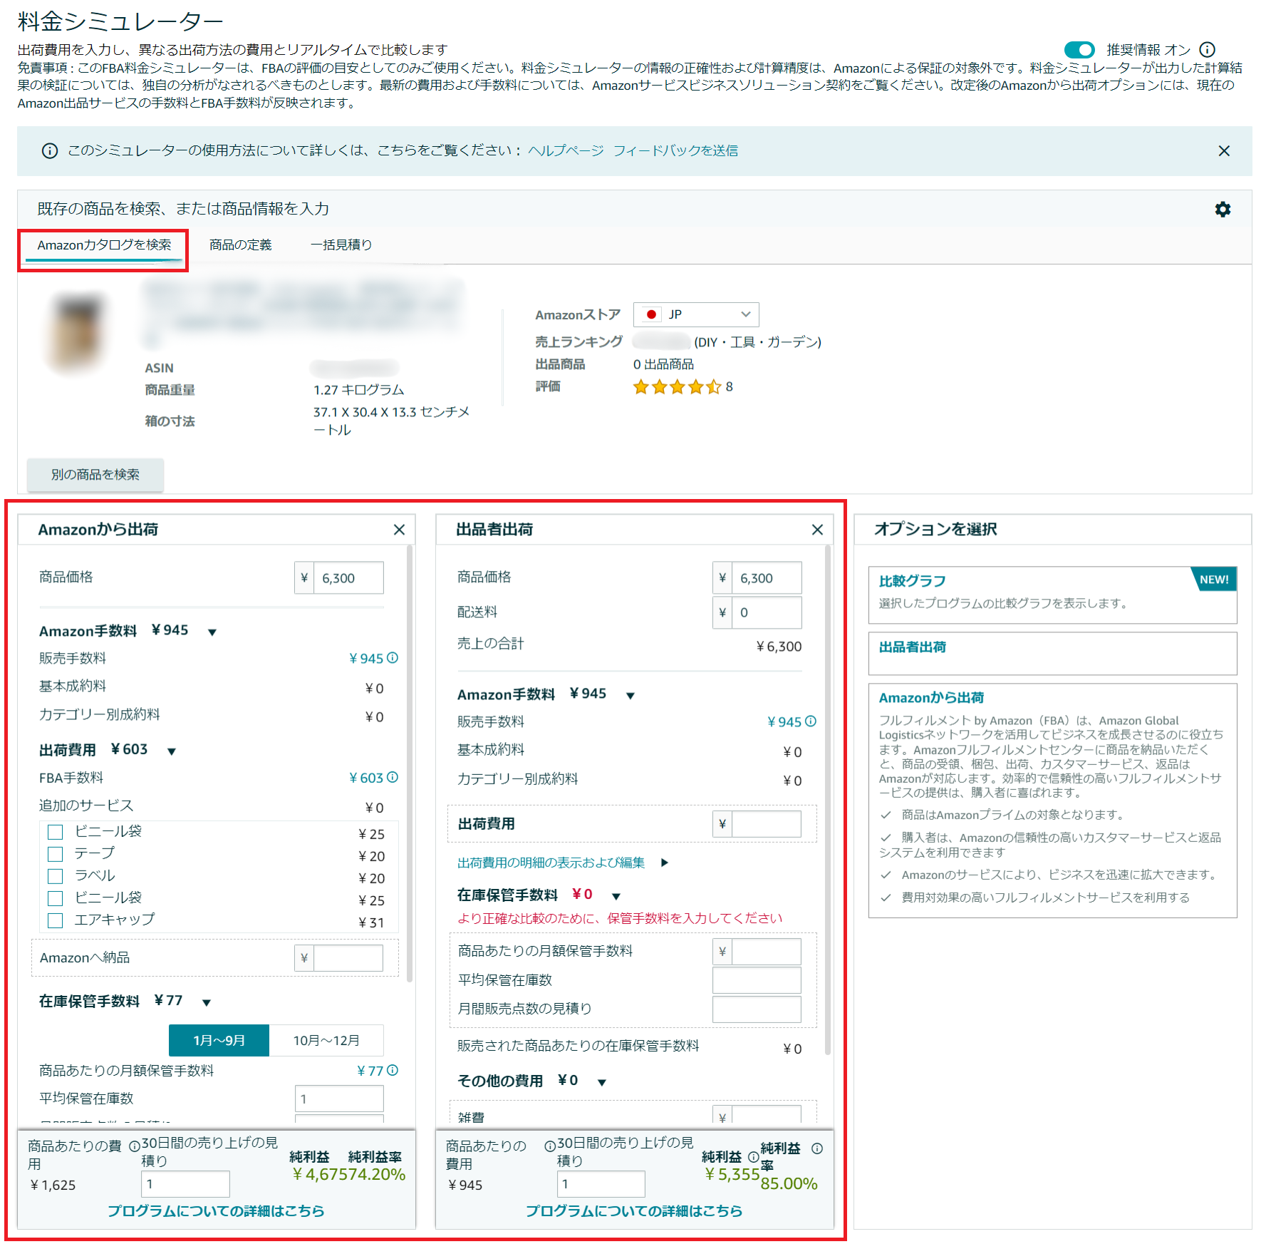Click info icon beside FBA 販売手数料 ¥945
Viewport: 1266px width, 1249px height.
(393, 658)
